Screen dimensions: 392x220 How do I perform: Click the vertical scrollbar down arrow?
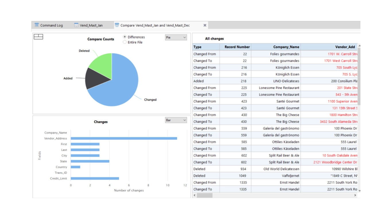point(359,190)
